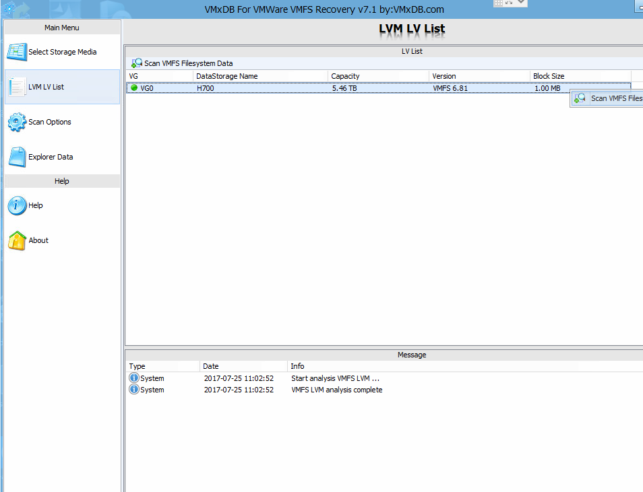Click the Select Storage Media icon

coord(17,52)
